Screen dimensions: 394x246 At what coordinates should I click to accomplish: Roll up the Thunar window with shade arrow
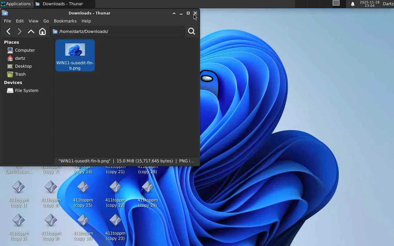tap(174, 13)
